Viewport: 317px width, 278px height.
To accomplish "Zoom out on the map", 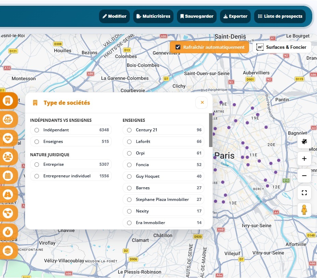I will 304,176.
